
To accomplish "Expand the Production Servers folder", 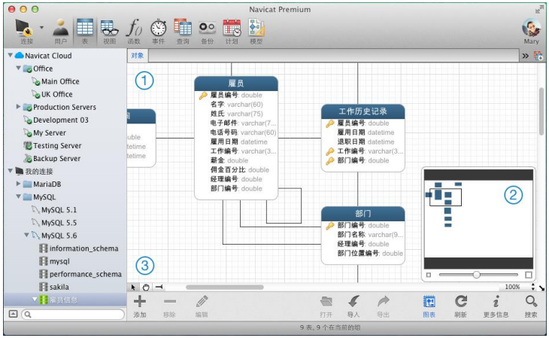I will [18, 107].
